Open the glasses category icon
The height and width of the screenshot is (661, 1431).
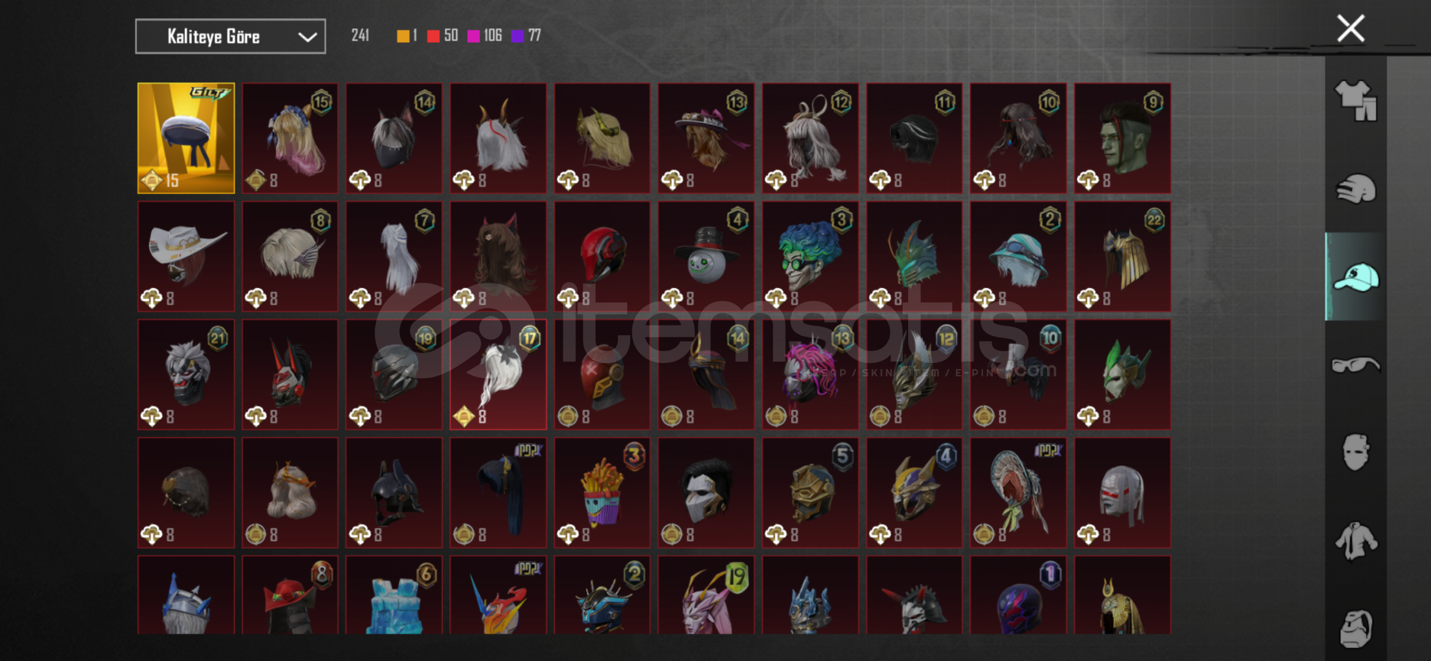click(x=1356, y=365)
